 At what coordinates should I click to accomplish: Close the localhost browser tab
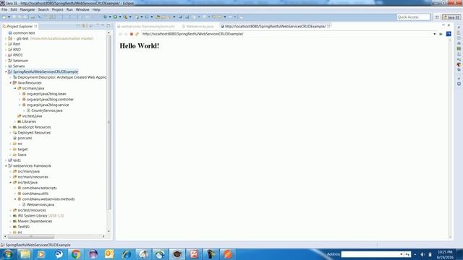[328, 26]
